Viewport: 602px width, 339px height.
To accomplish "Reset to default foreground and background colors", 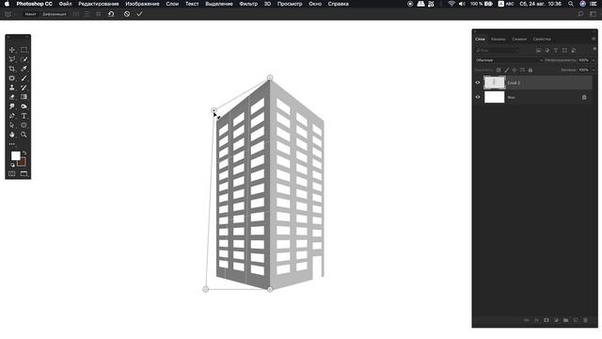I will tap(12, 165).
